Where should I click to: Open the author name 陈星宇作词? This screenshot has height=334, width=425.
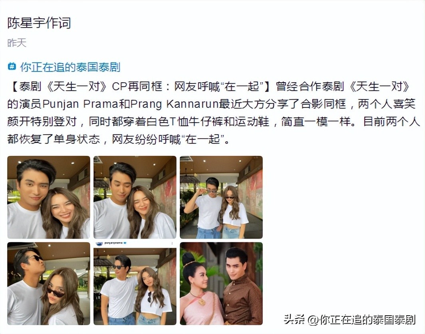click(39, 23)
